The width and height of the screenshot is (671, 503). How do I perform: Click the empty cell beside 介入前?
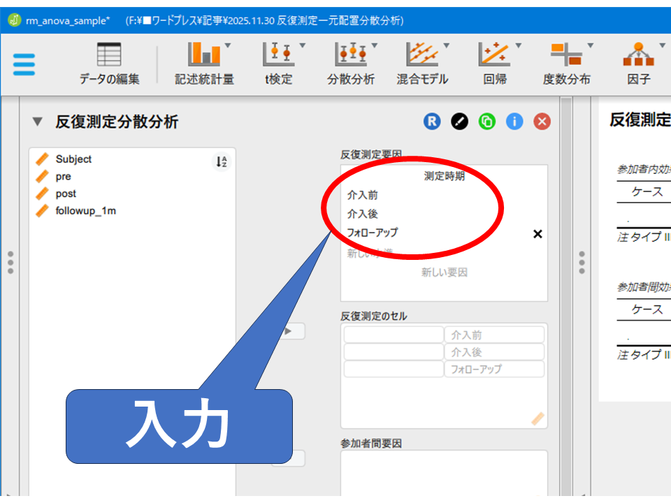click(x=394, y=335)
